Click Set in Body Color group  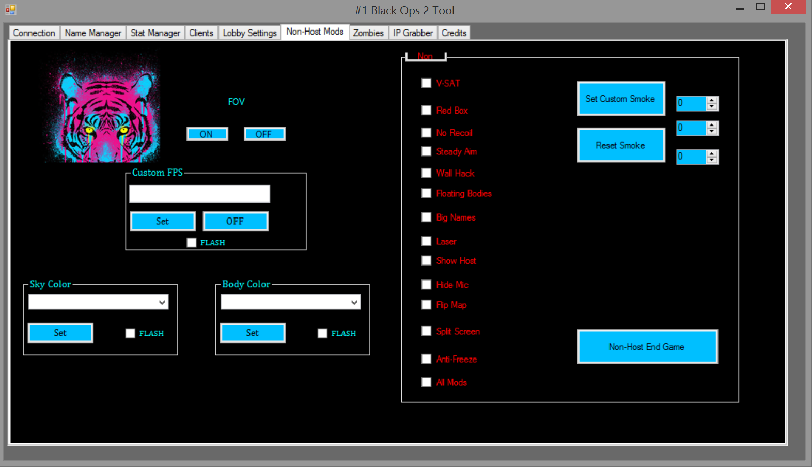[x=253, y=333]
